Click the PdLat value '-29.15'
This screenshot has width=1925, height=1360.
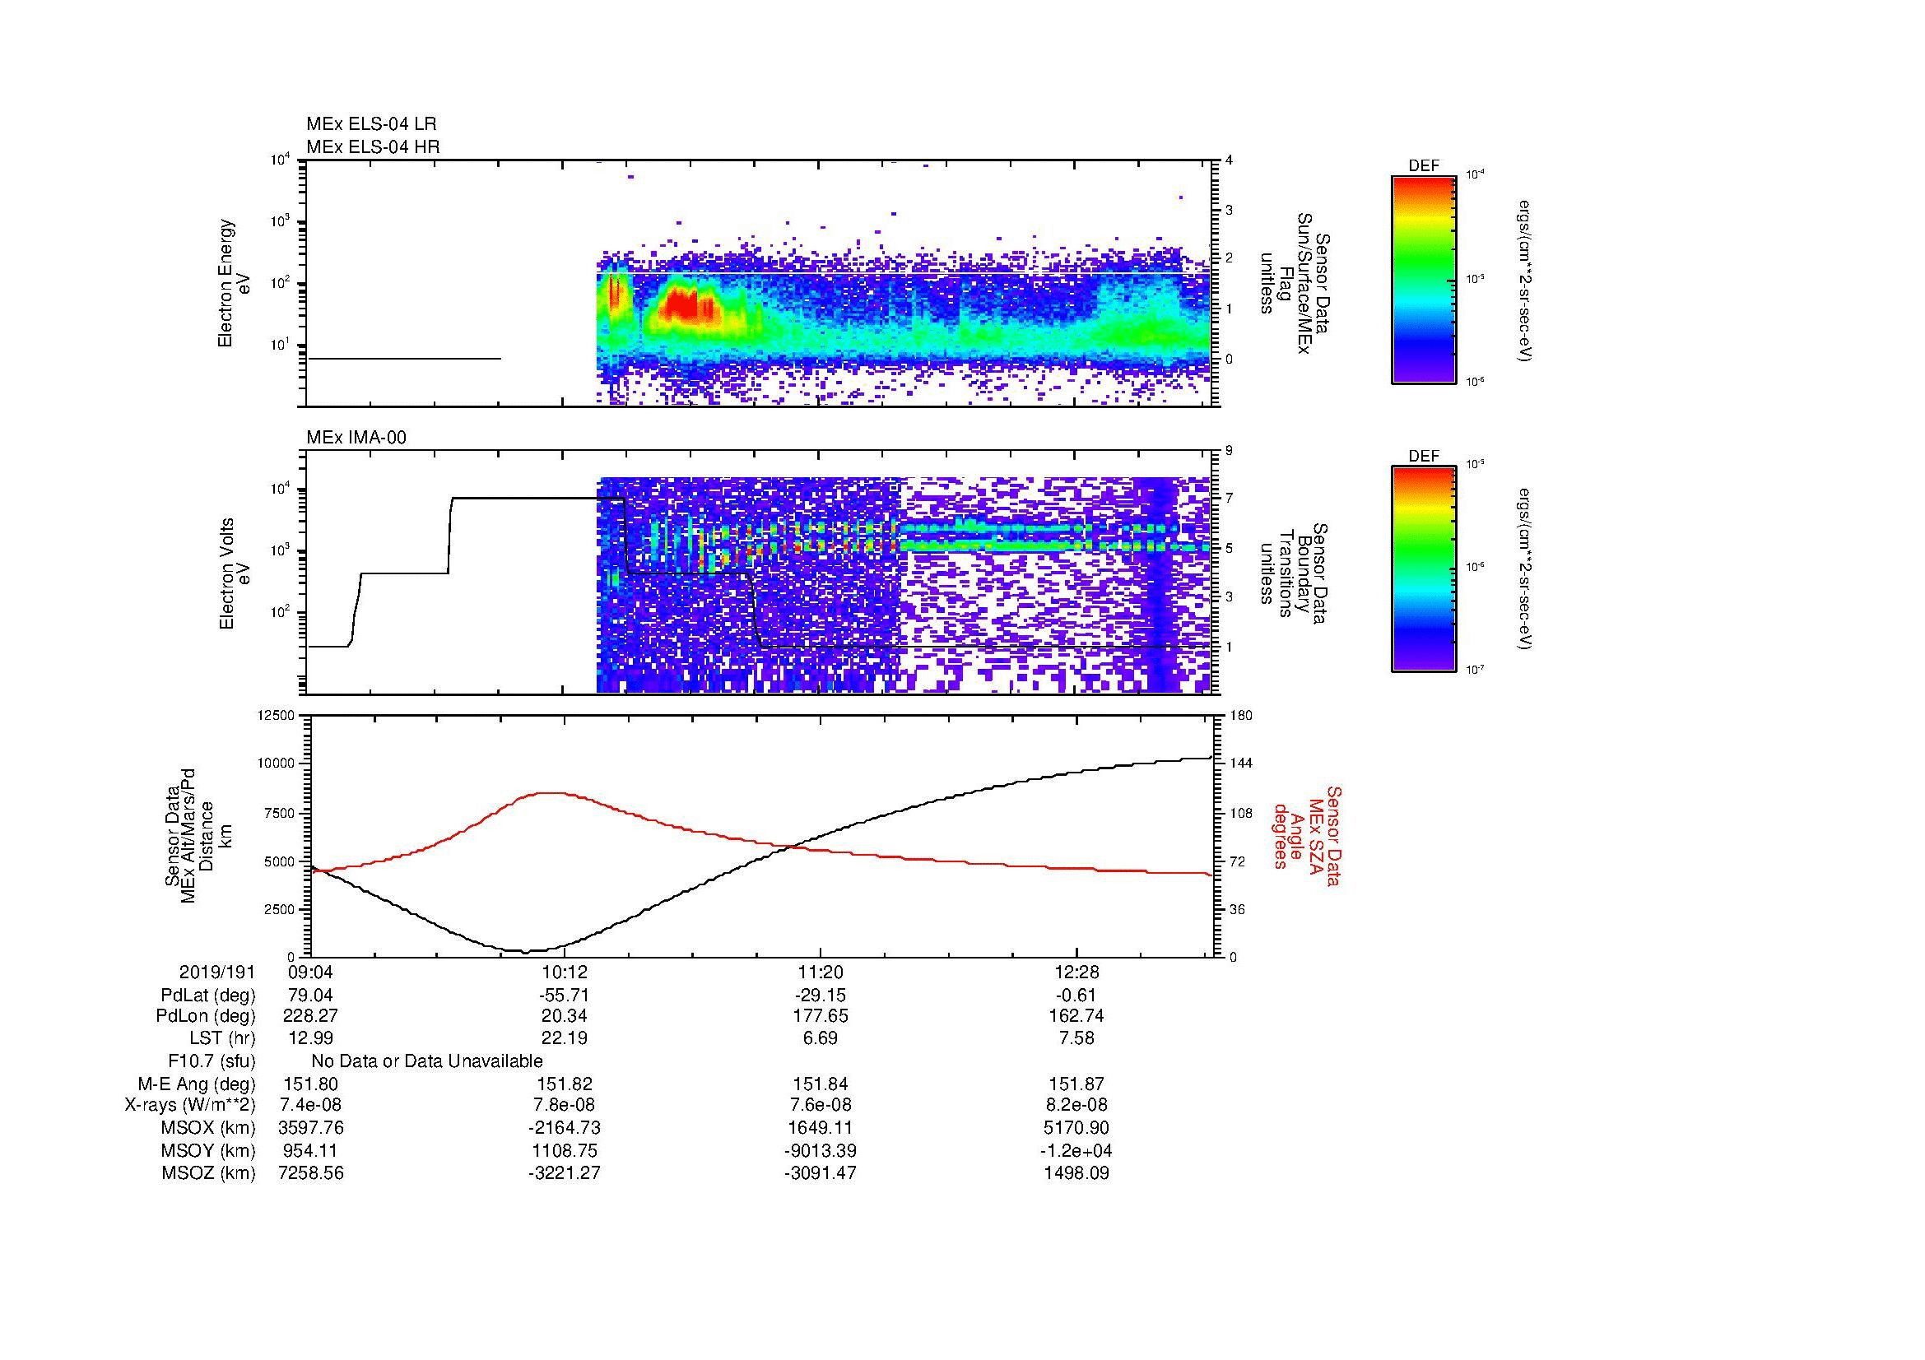820,996
